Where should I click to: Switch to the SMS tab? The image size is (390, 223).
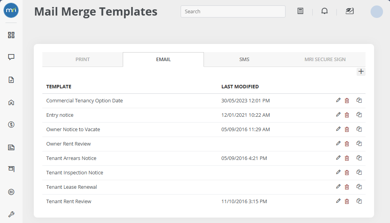(244, 60)
